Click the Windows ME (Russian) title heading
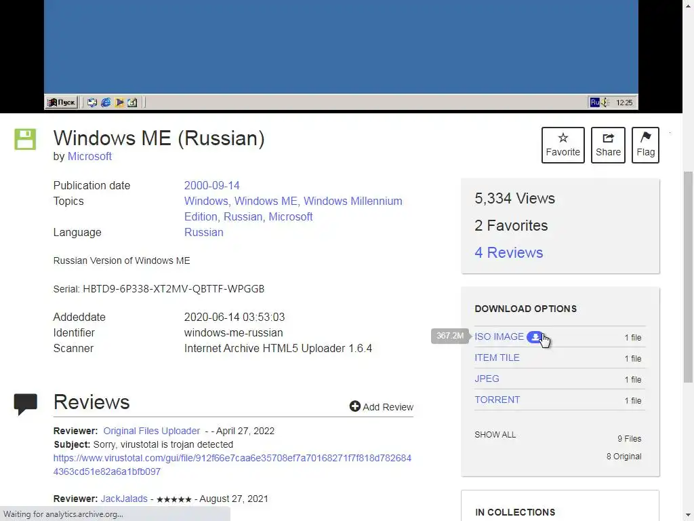The height and width of the screenshot is (521, 694). tap(159, 138)
